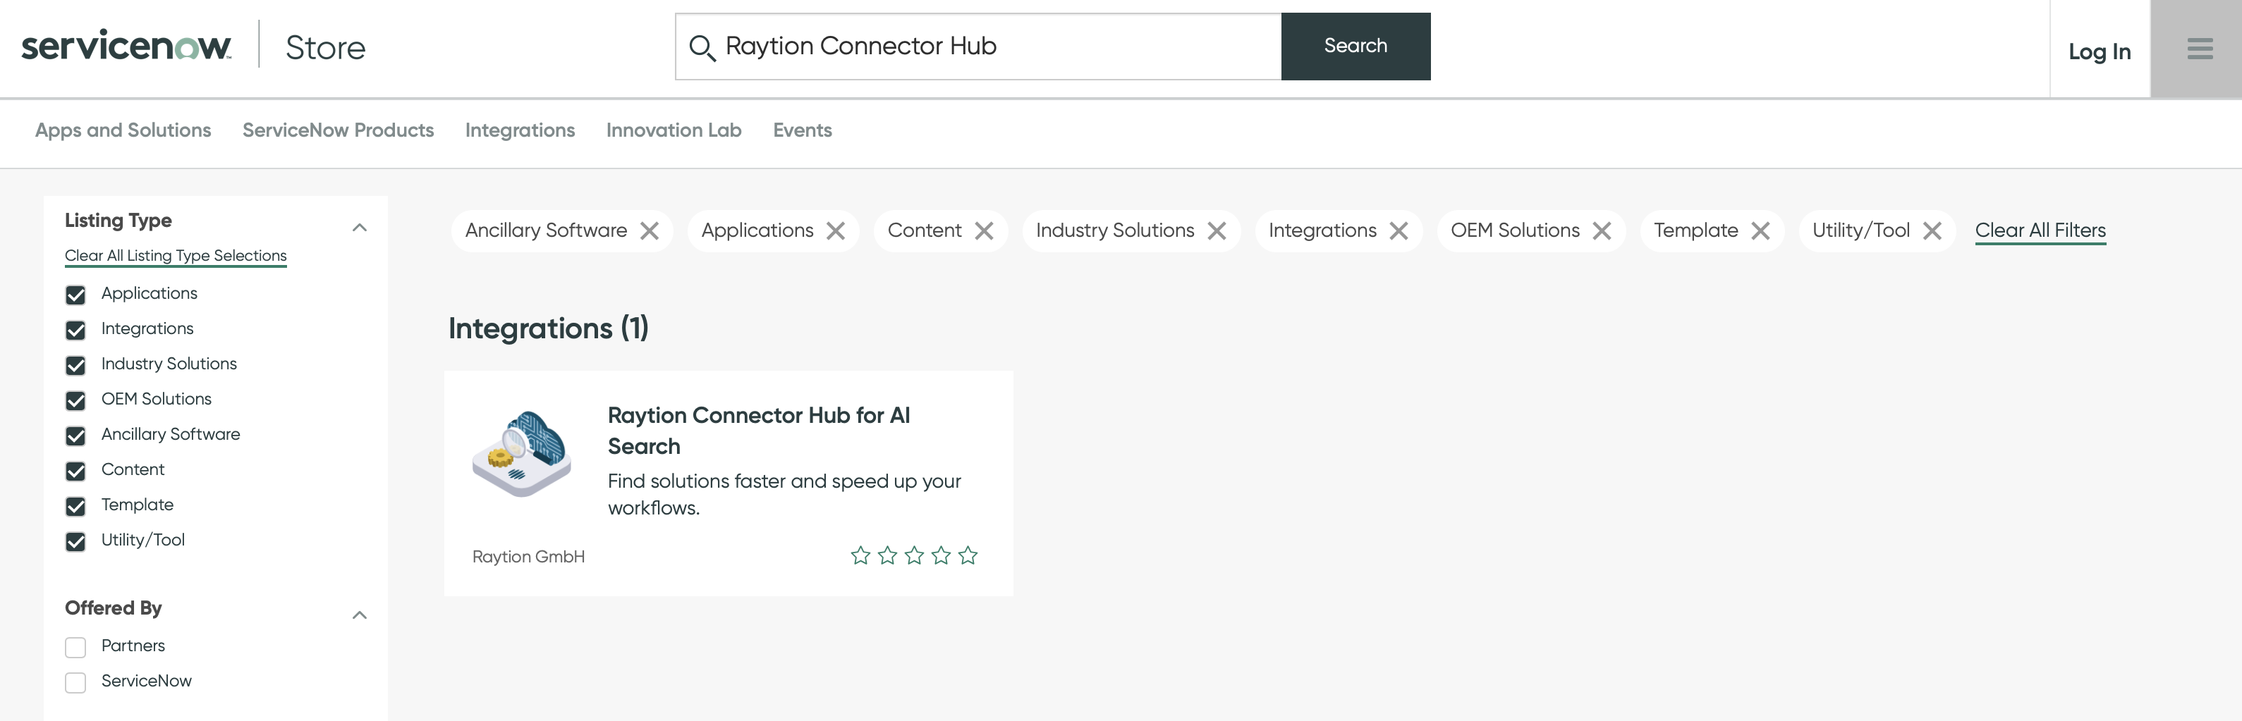Open the hamburger menu icon
The width and height of the screenshot is (2242, 721).
(x=2198, y=49)
